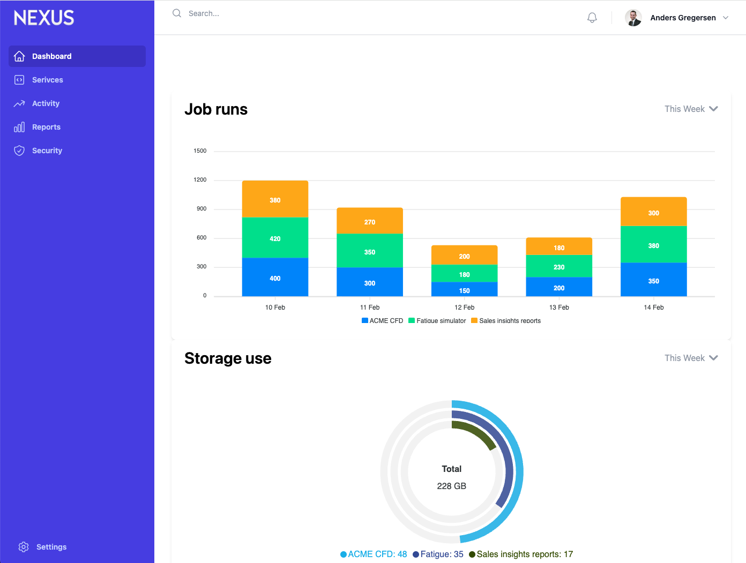Open the Anders Gregersen user menu chevron
This screenshot has height=563, width=746.
(x=726, y=18)
